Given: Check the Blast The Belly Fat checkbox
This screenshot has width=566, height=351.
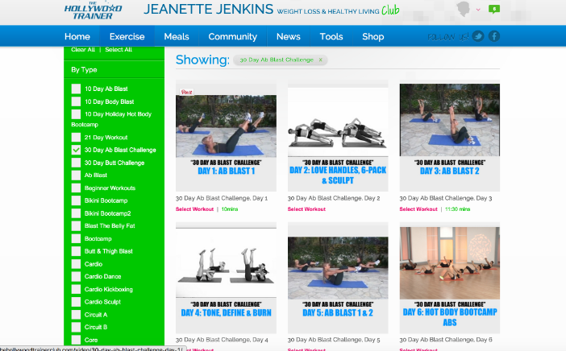Looking at the screenshot, I should 76,226.
